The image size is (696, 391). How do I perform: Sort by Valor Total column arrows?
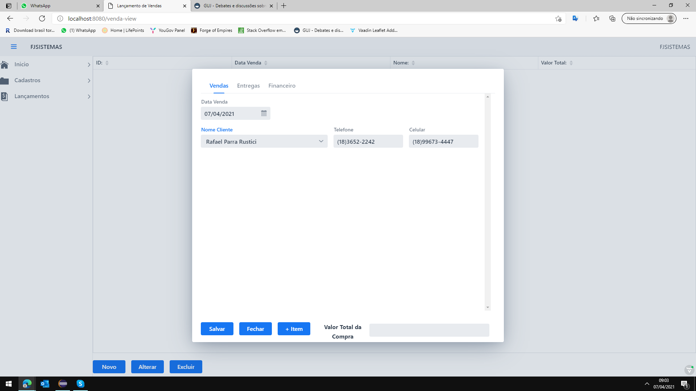click(571, 63)
